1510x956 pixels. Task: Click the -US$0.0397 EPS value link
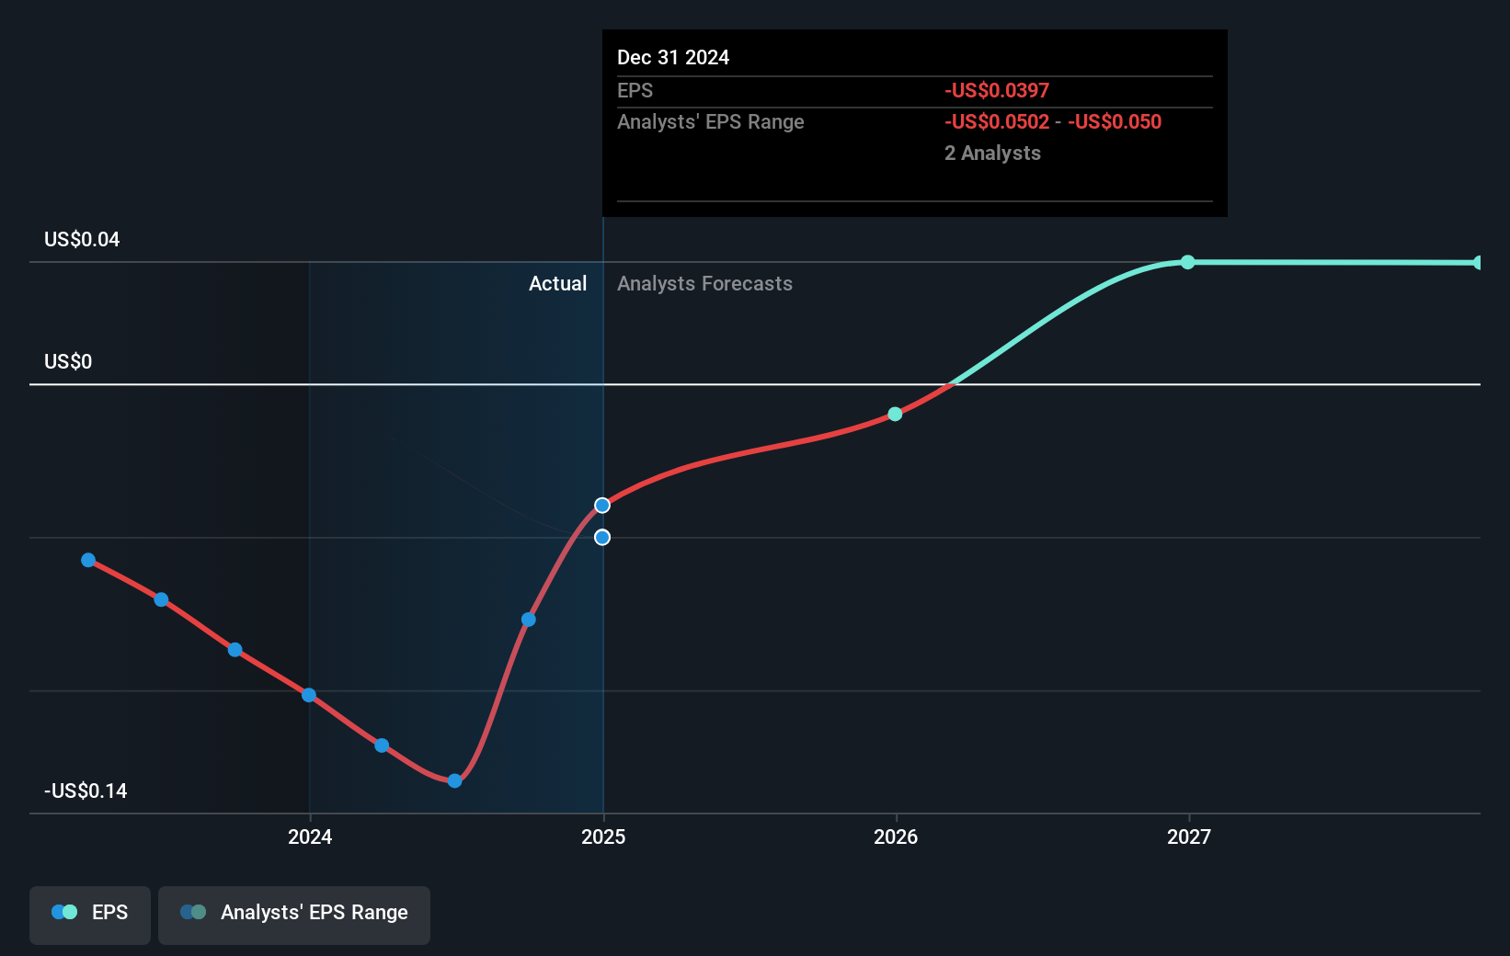coord(996,90)
